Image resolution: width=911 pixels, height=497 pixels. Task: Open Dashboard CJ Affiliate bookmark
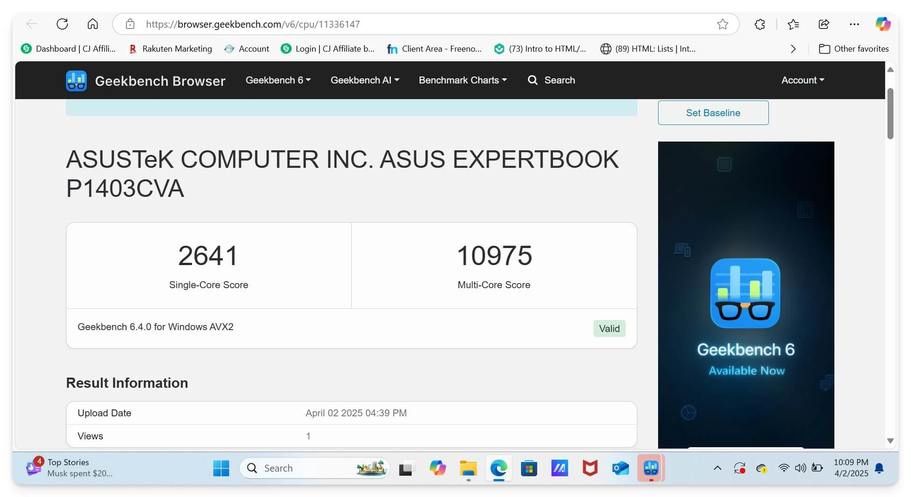point(68,49)
